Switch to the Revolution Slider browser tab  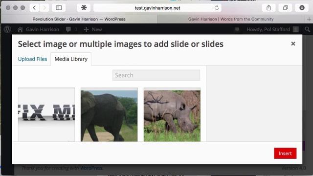pyautogui.click(x=79, y=20)
